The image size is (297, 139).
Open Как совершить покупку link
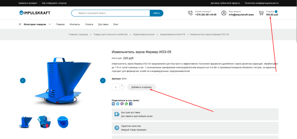tap(54, 3)
